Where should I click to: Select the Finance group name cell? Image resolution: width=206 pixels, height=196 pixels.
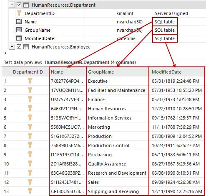tap(118, 99)
